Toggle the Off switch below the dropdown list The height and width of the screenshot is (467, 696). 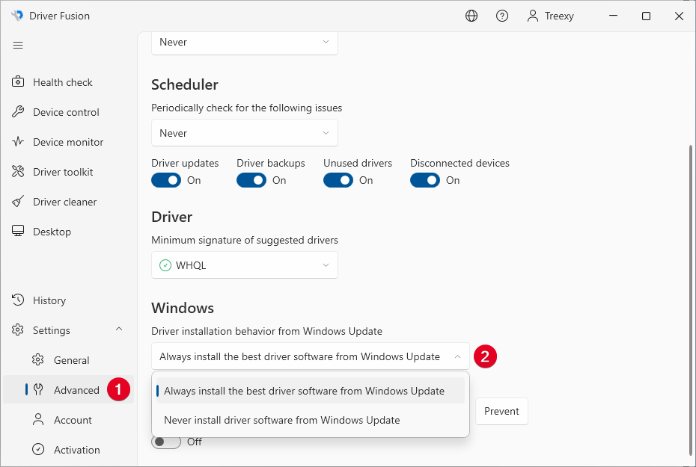(166, 442)
